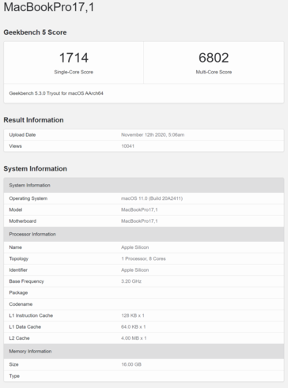This screenshot has width=288, height=388.
Task: Click the Memory Information header row
Action: pos(144,352)
